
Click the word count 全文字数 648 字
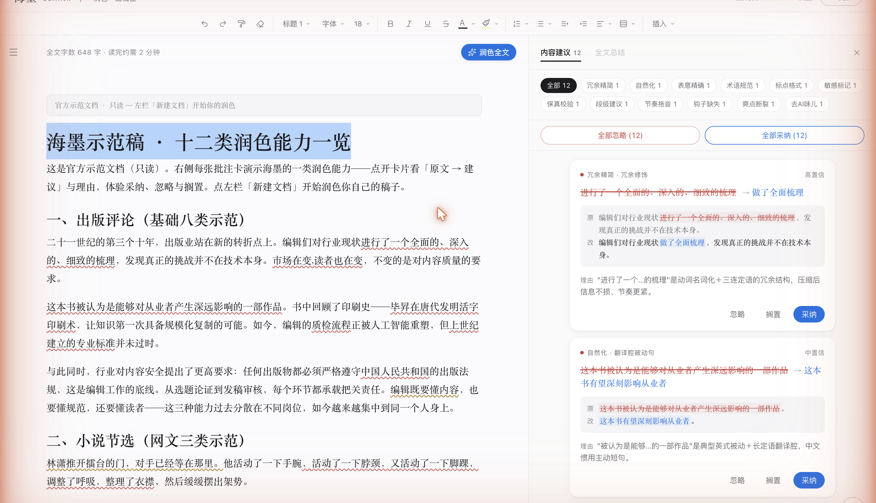[x=74, y=52]
